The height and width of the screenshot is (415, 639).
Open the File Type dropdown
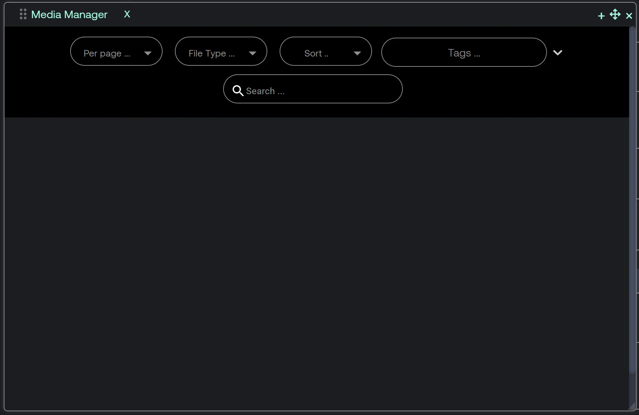(x=212, y=53)
